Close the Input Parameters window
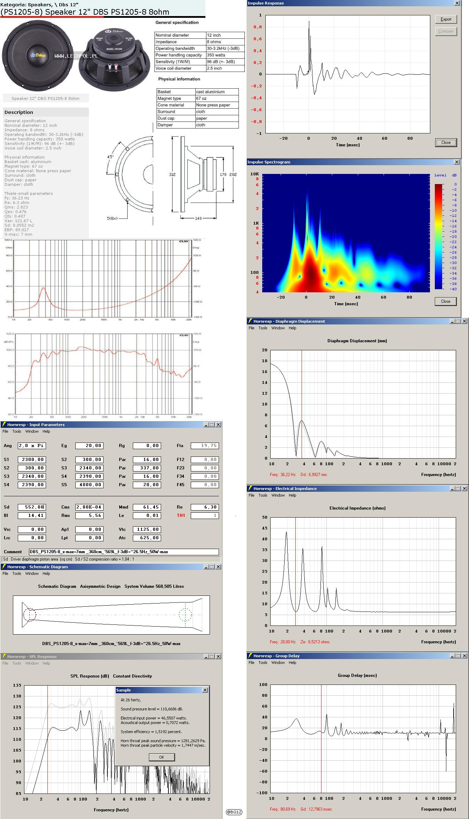The height and width of the screenshot is (819, 469). pyautogui.click(x=218, y=425)
